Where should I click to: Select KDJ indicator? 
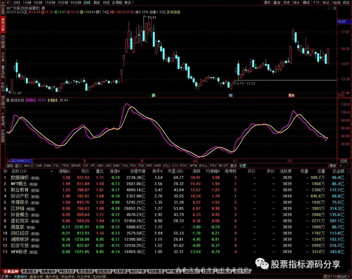coord(166,166)
